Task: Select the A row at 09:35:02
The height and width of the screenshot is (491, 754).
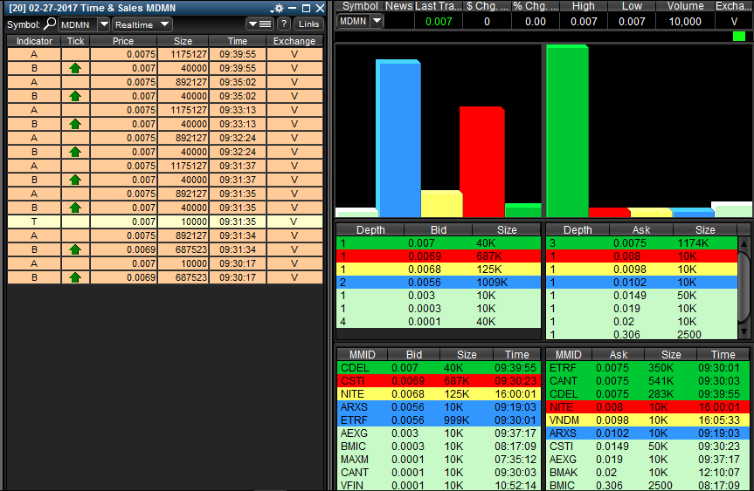Action: (x=165, y=82)
